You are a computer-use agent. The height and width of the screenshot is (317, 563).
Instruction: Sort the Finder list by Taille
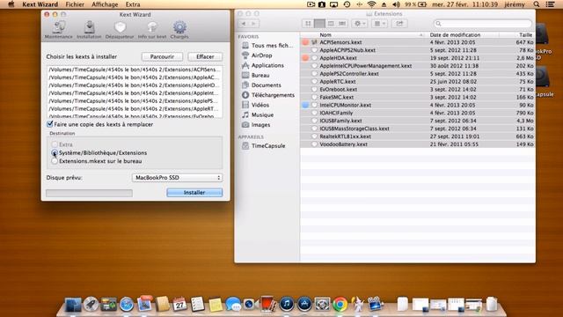[x=517, y=35]
